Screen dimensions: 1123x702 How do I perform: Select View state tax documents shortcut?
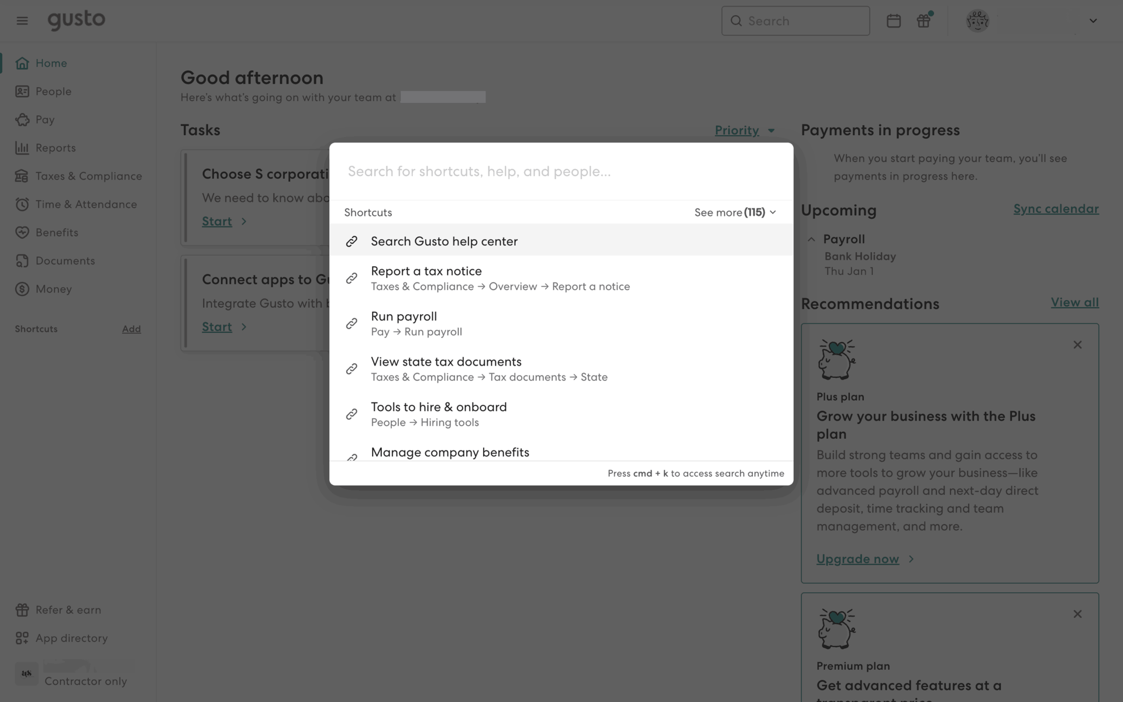point(561,369)
